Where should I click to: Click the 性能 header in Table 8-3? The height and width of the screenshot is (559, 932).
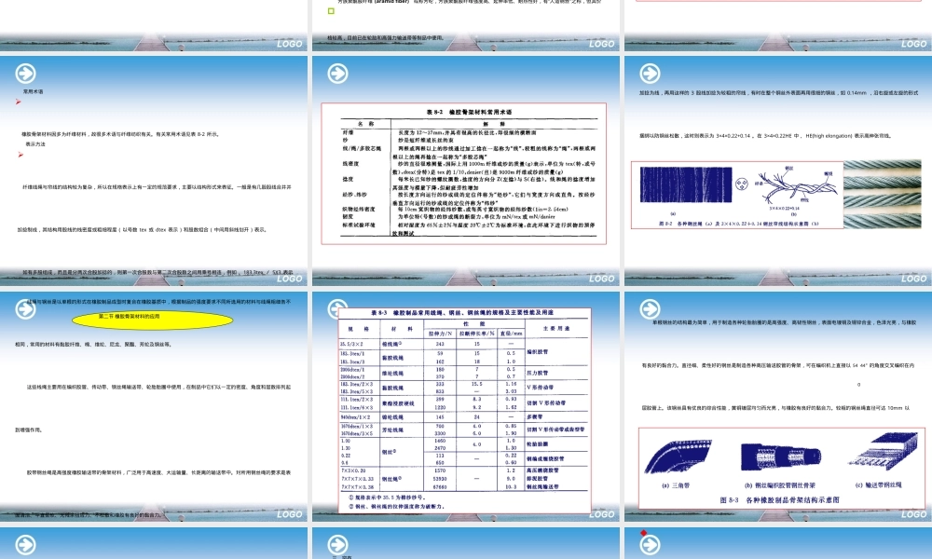click(473, 324)
